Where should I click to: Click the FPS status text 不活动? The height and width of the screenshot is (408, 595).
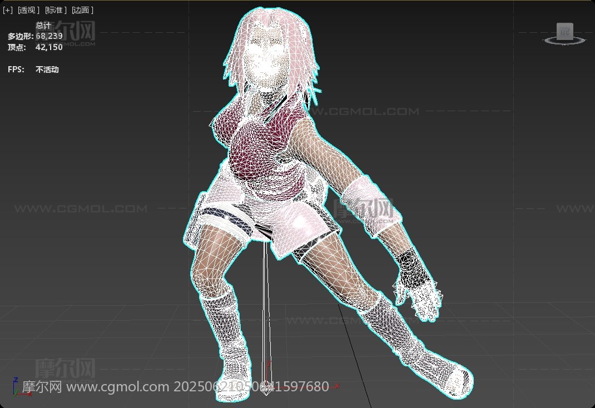pos(47,69)
